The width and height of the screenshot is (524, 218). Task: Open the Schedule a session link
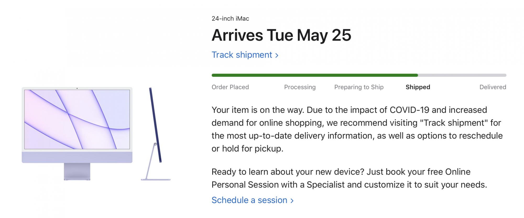[x=249, y=200]
